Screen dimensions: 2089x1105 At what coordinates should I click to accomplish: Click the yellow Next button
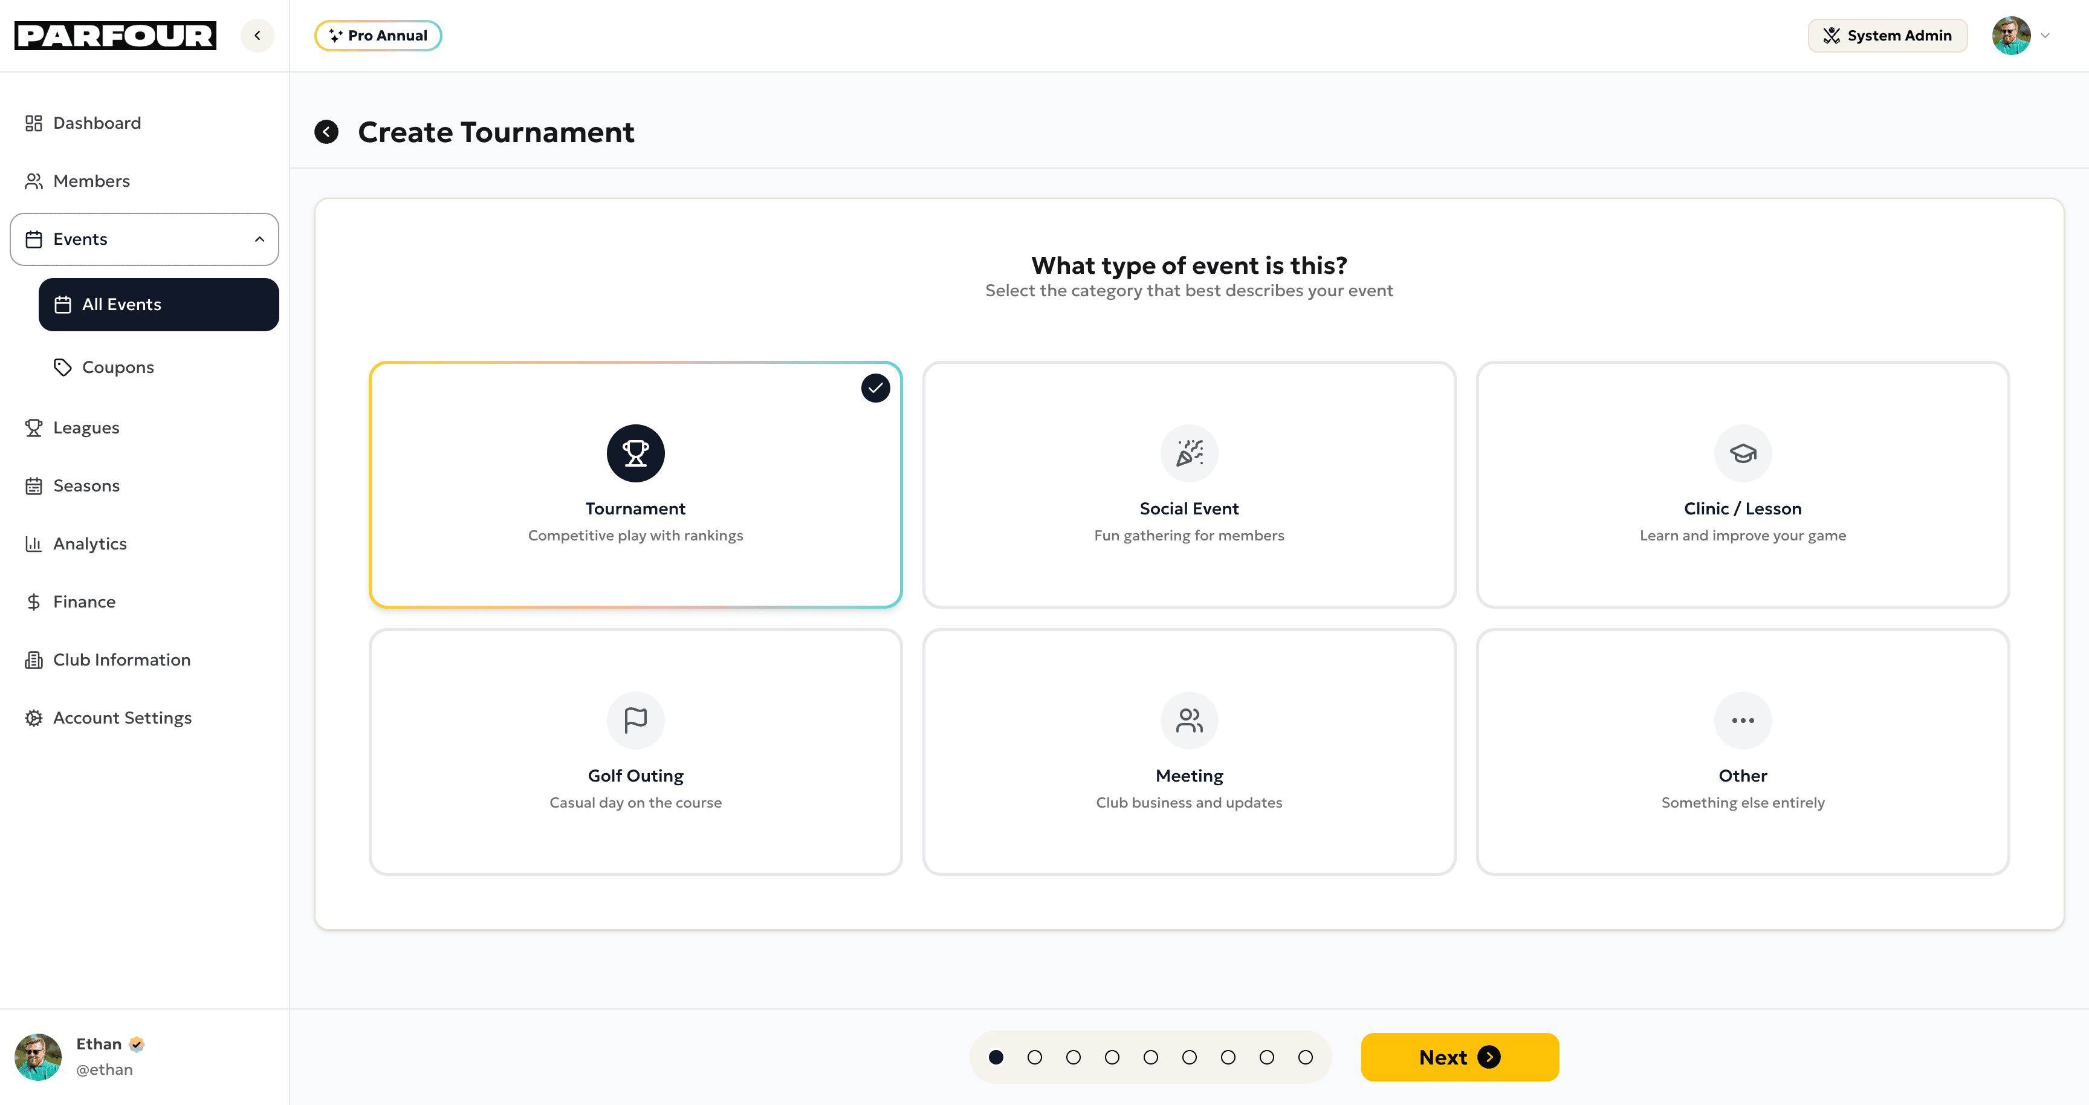[1459, 1057]
